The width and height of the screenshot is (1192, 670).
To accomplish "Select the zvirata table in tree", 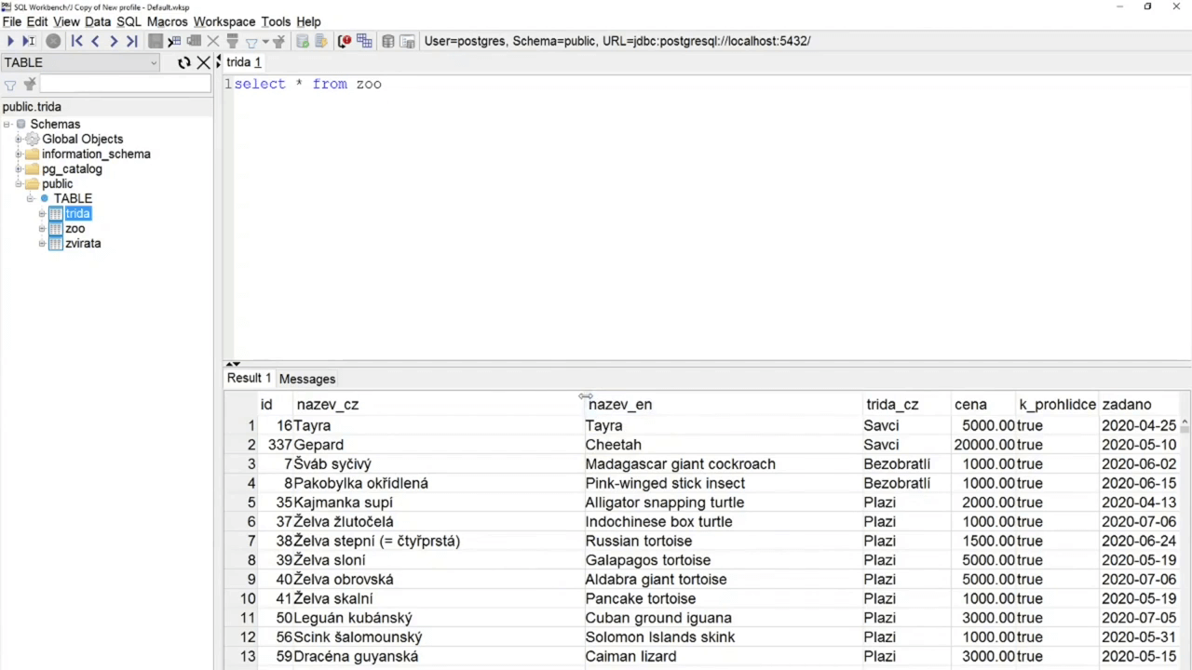I will click(83, 244).
